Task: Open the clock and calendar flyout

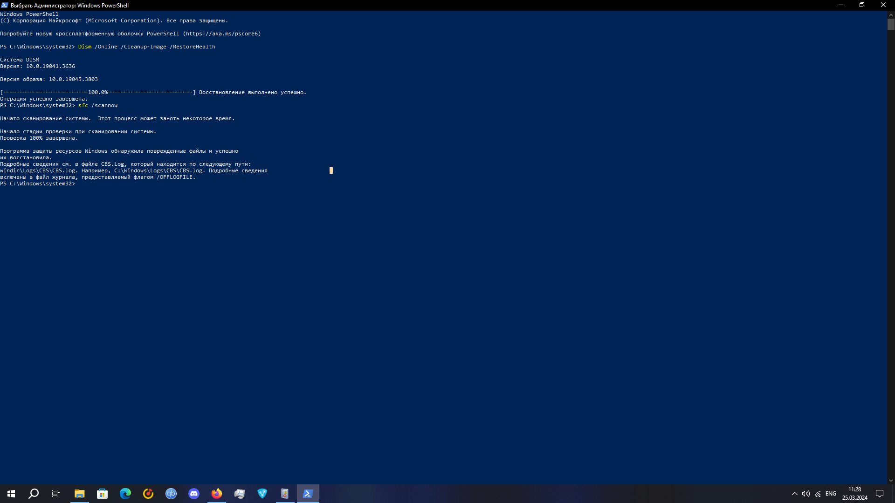Action: [854, 494]
